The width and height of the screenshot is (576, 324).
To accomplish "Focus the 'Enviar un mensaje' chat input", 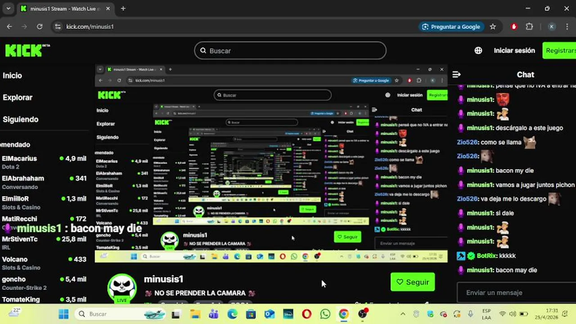I will tap(516, 292).
